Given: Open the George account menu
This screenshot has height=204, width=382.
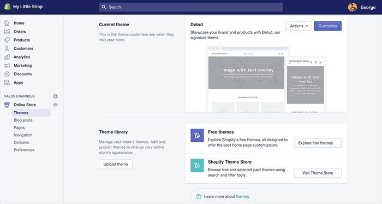Looking at the screenshot, I should pos(362,7).
